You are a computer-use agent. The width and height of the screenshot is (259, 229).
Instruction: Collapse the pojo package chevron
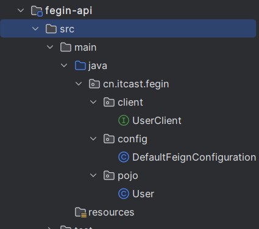pos(93,175)
